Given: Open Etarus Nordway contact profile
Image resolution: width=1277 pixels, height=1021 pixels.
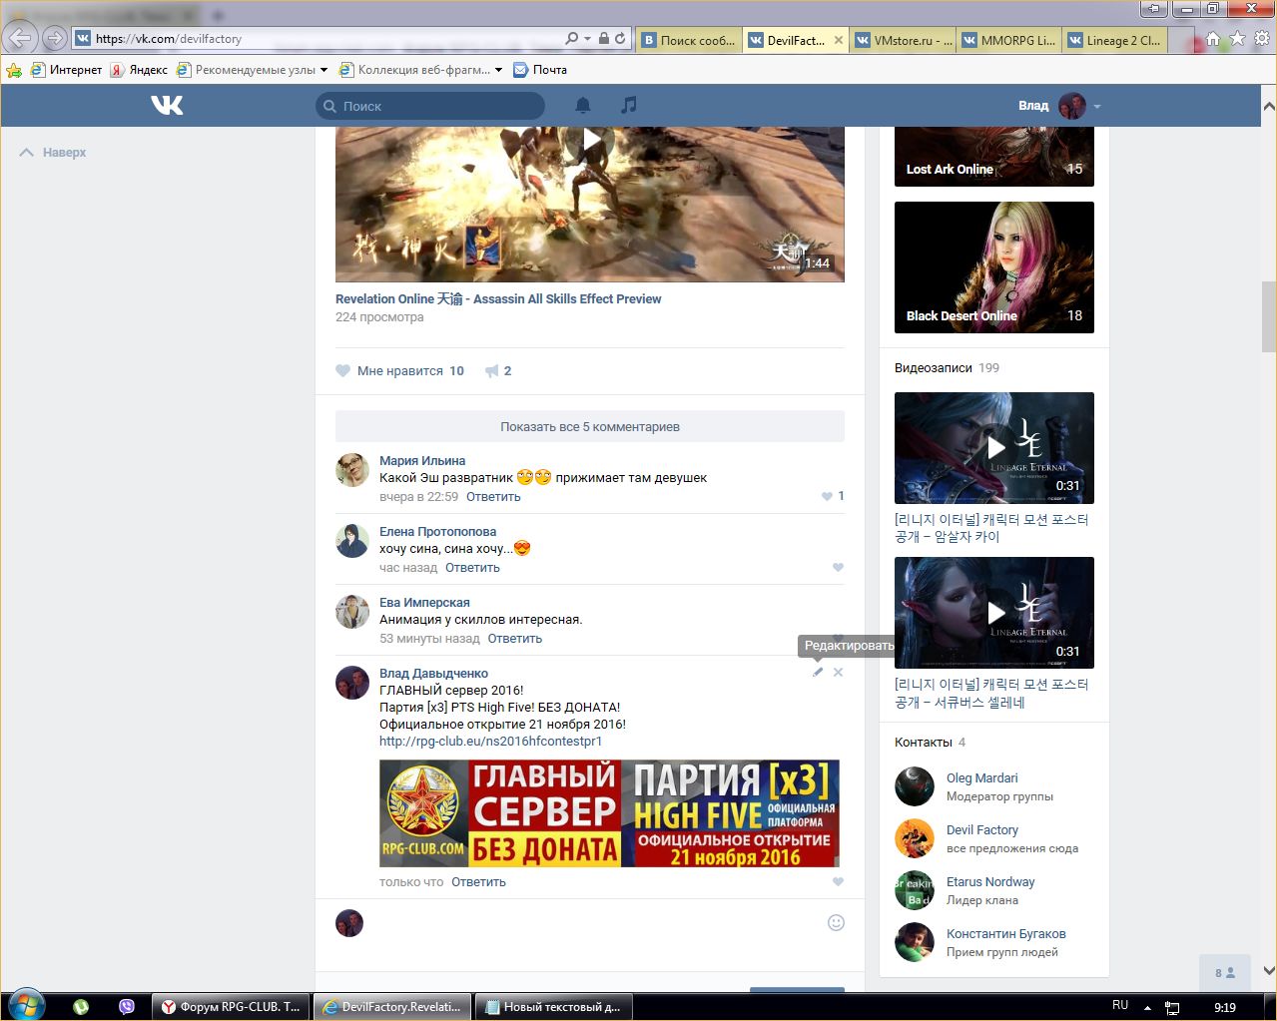Looking at the screenshot, I should tap(990, 882).
